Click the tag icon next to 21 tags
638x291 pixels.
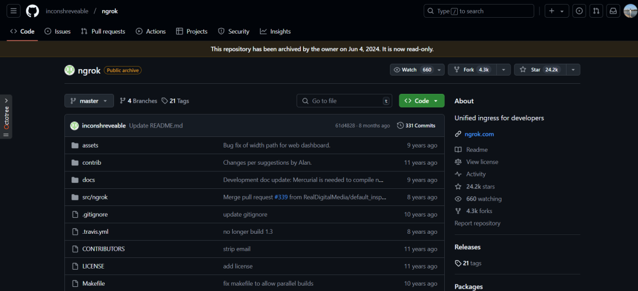click(458, 263)
